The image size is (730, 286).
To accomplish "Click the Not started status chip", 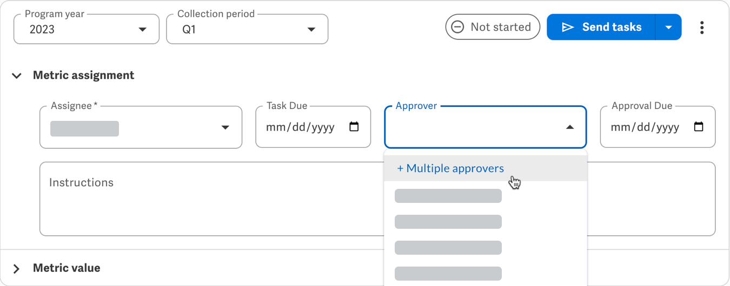I will (x=493, y=27).
